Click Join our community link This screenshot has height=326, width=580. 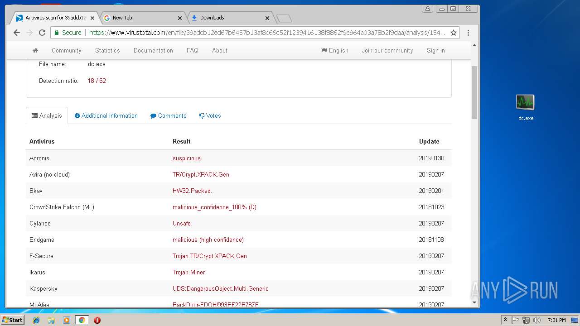(x=387, y=51)
